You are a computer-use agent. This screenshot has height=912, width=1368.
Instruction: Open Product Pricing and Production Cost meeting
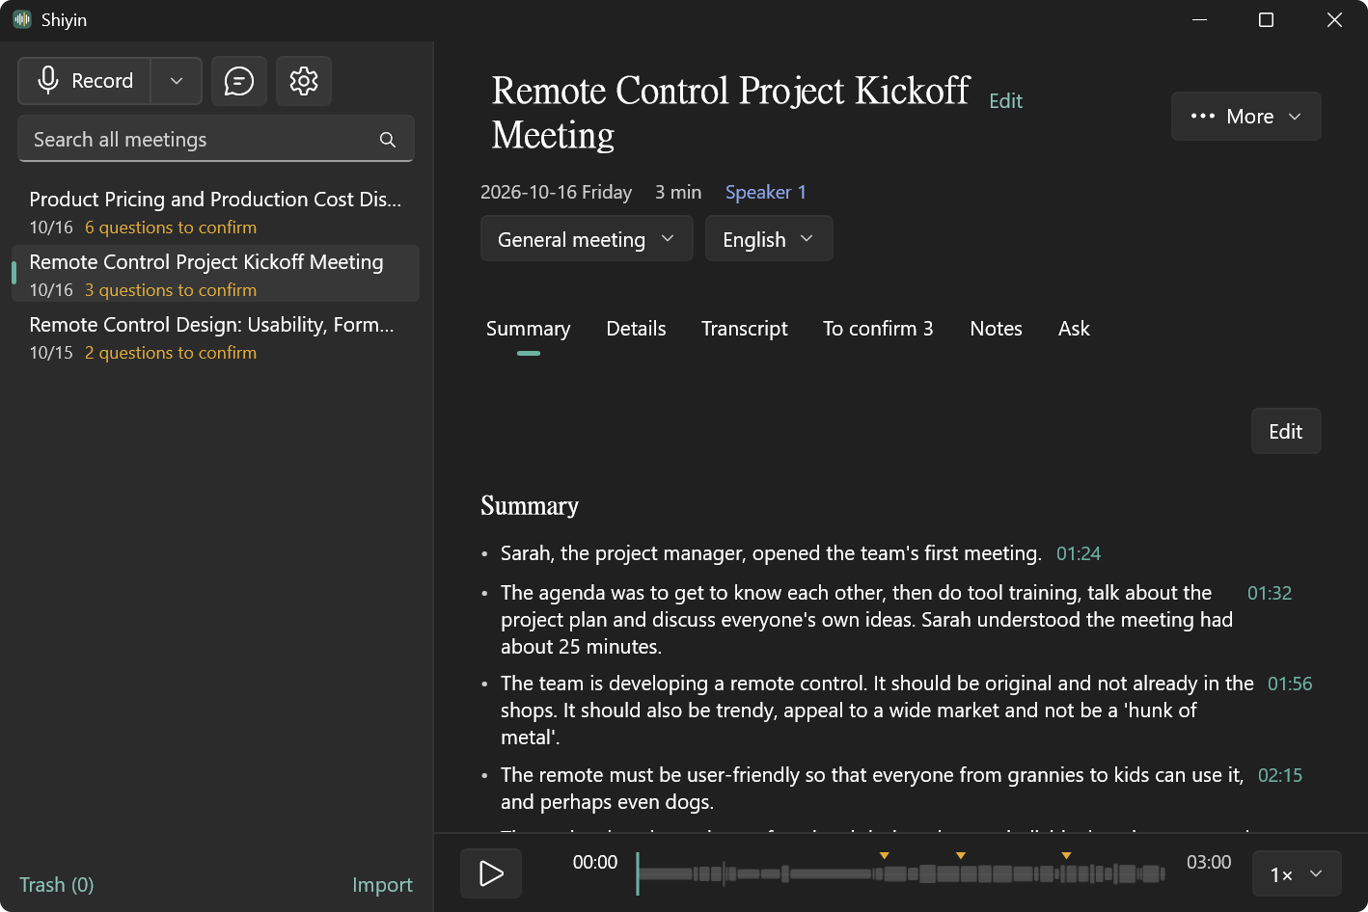click(215, 212)
